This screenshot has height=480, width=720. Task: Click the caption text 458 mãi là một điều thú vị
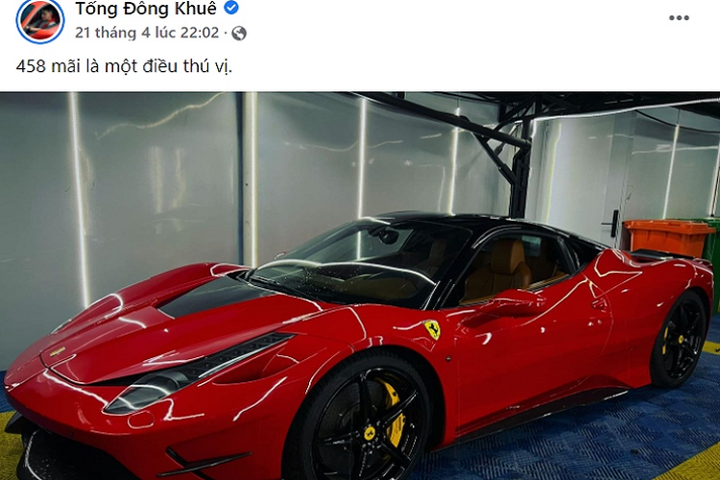coord(124,66)
